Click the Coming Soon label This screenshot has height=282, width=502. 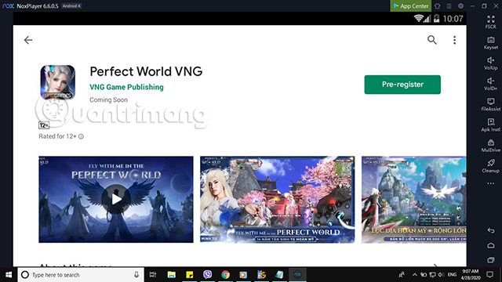(108, 99)
